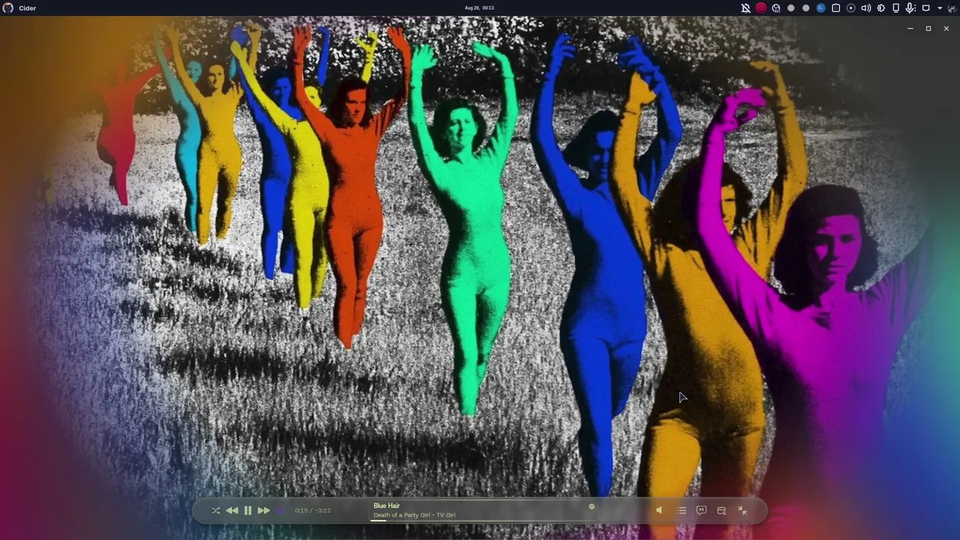Open the Cider application menu label
The image size is (960, 540).
[27, 8]
